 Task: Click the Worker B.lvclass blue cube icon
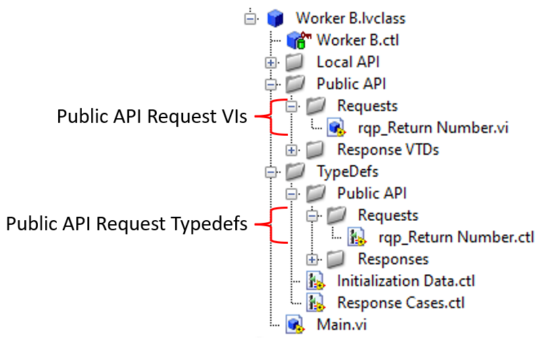274,18
